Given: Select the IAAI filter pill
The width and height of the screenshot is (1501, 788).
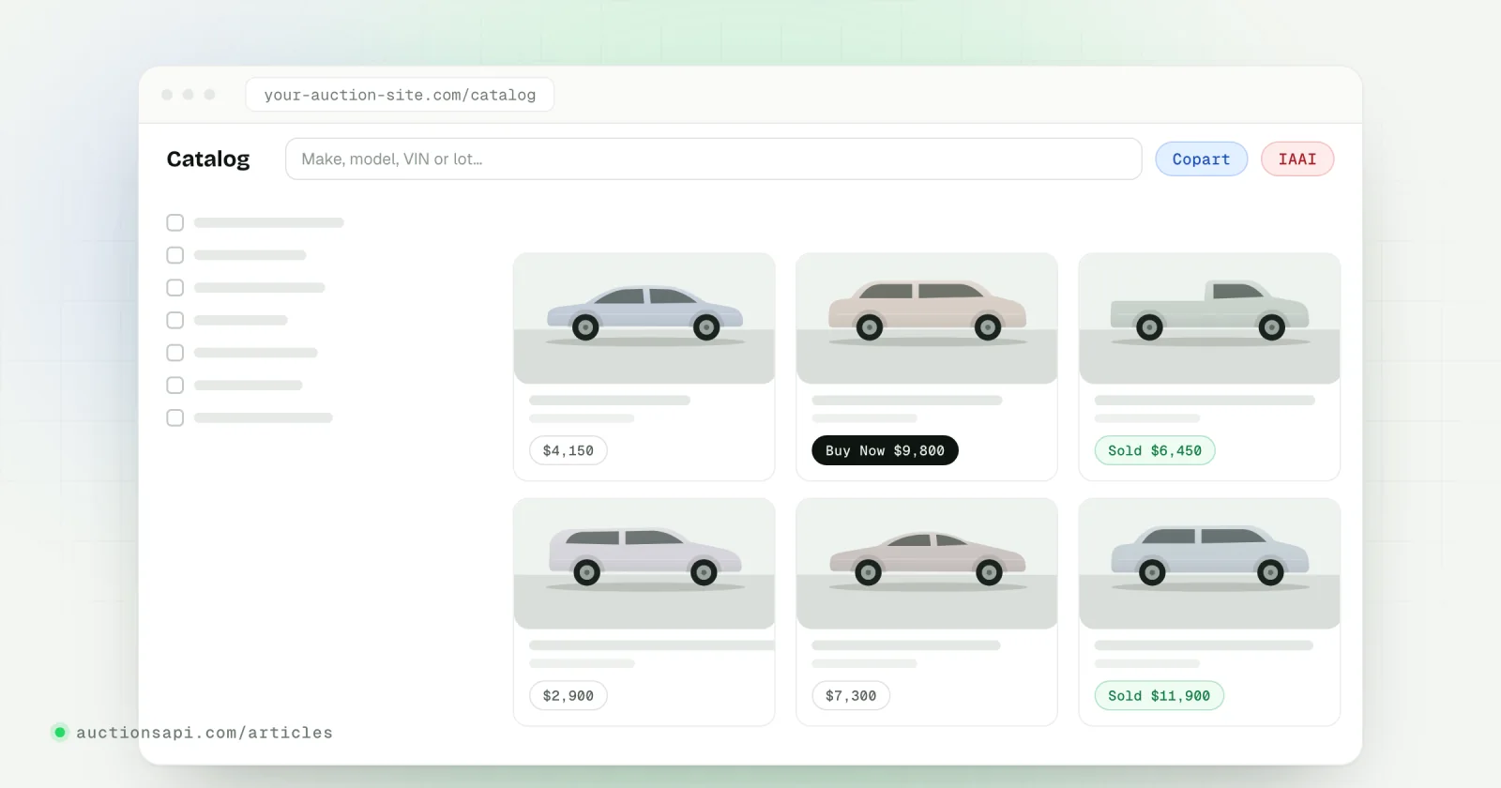Looking at the screenshot, I should [1297, 159].
